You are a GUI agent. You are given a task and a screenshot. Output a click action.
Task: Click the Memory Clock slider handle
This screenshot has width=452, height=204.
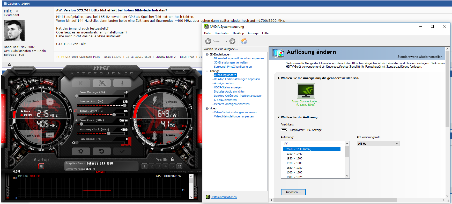click(x=109, y=133)
